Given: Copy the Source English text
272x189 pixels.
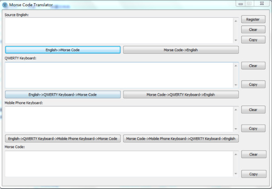Looking at the screenshot, I should (x=253, y=40).
